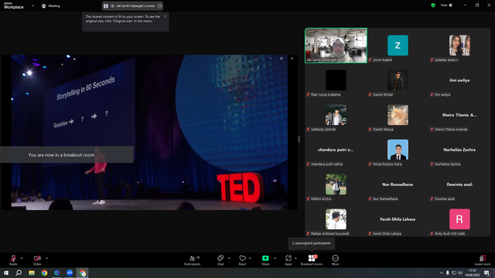Click Leave room button
This screenshot has width=495, height=278.
[x=483, y=259]
